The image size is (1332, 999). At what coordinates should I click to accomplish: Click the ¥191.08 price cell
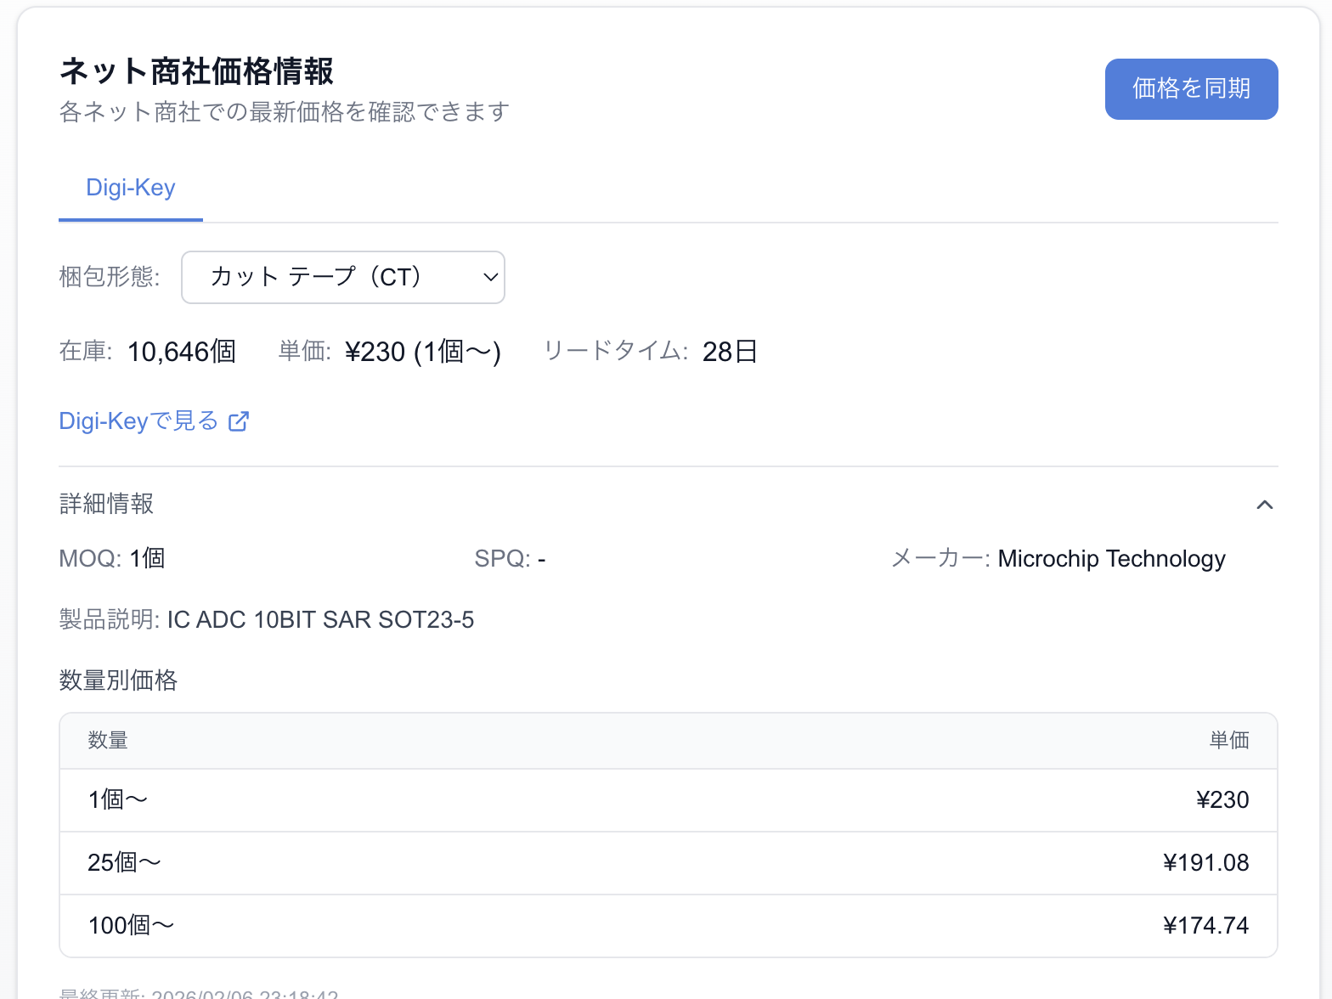(x=1205, y=863)
